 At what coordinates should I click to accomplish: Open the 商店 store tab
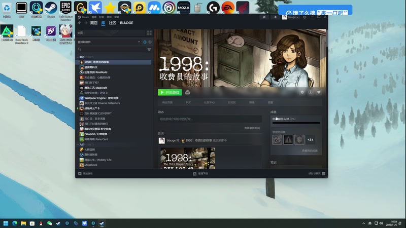coord(94,23)
